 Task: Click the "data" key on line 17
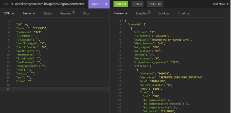click(x=20, y=81)
